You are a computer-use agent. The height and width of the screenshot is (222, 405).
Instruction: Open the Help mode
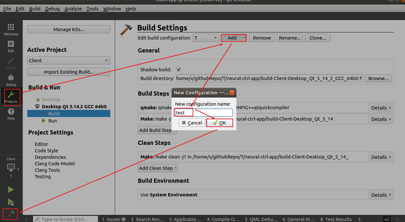click(11, 113)
